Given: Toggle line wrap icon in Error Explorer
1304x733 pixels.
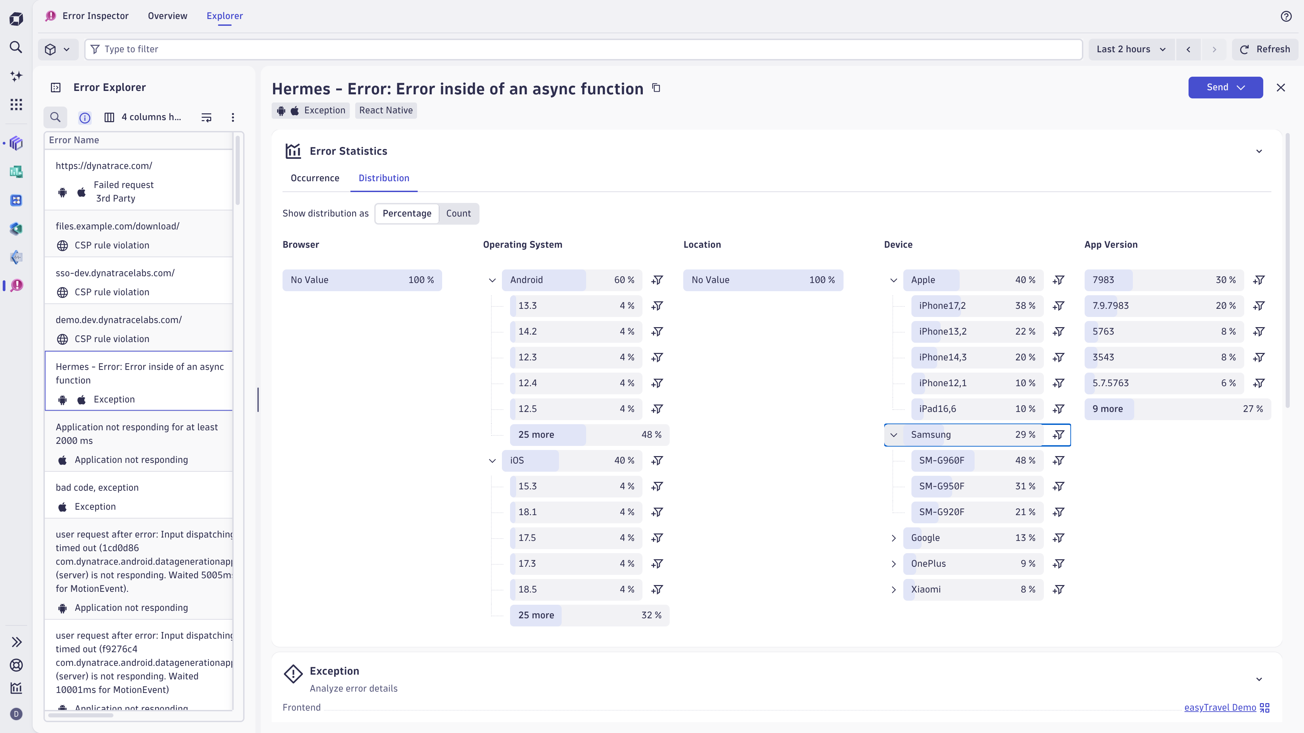Looking at the screenshot, I should point(206,117).
